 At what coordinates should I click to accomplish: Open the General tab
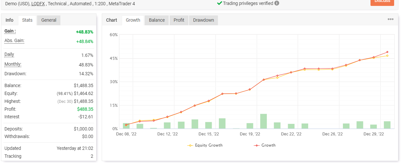point(49,20)
